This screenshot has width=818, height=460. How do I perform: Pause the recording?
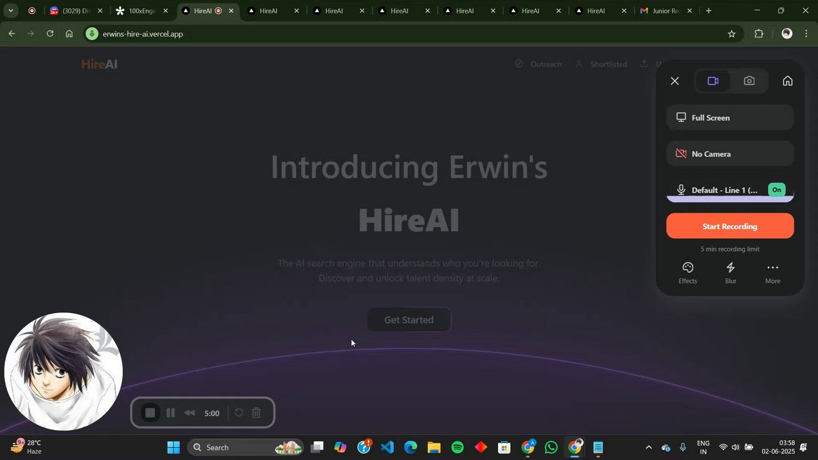coord(171,413)
